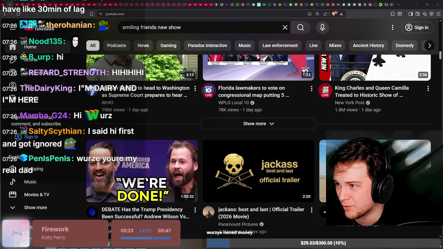Click the $29.03/$300.00 donation goal bar
The image size is (443, 249).
pyautogui.click(x=323, y=243)
